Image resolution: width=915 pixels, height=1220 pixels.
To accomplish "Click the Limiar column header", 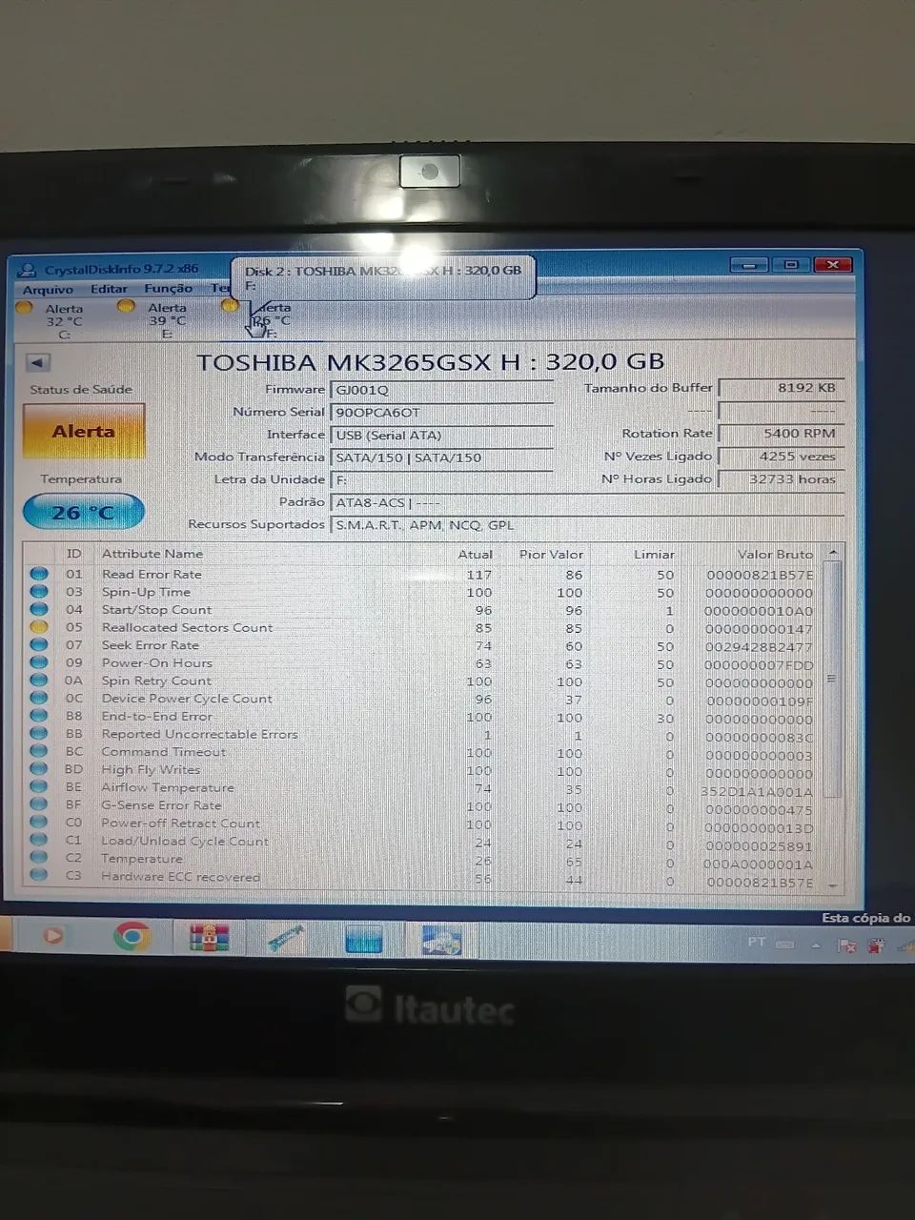I will 654,555.
